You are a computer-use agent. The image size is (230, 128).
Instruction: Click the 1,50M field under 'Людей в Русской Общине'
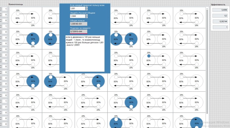coord(78,16)
